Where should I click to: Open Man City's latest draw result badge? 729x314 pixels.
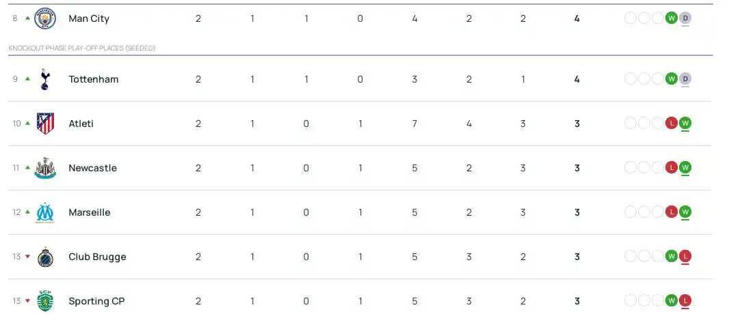(685, 18)
